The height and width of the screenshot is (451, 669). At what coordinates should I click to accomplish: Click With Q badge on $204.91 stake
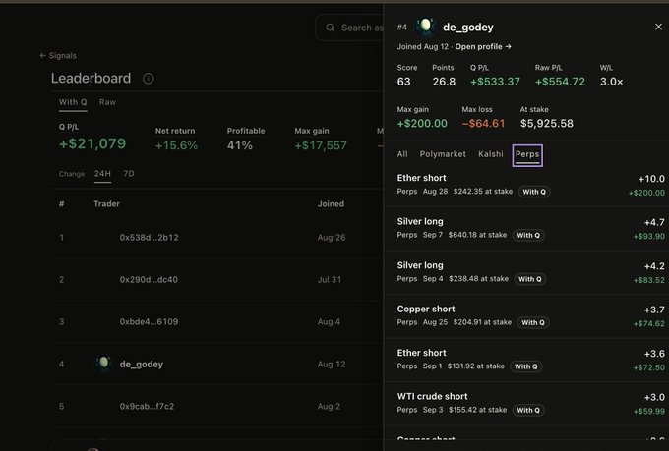[533, 322]
